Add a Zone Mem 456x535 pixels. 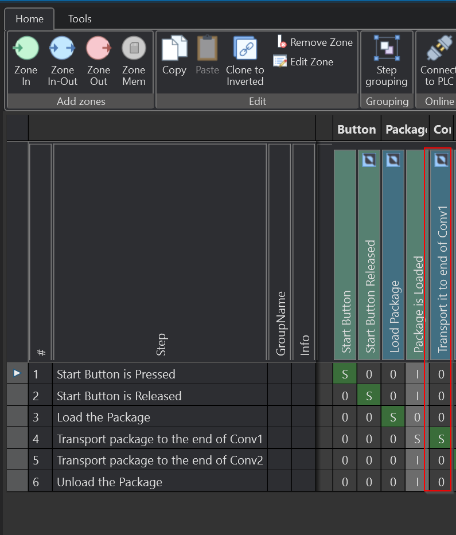coord(134,61)
